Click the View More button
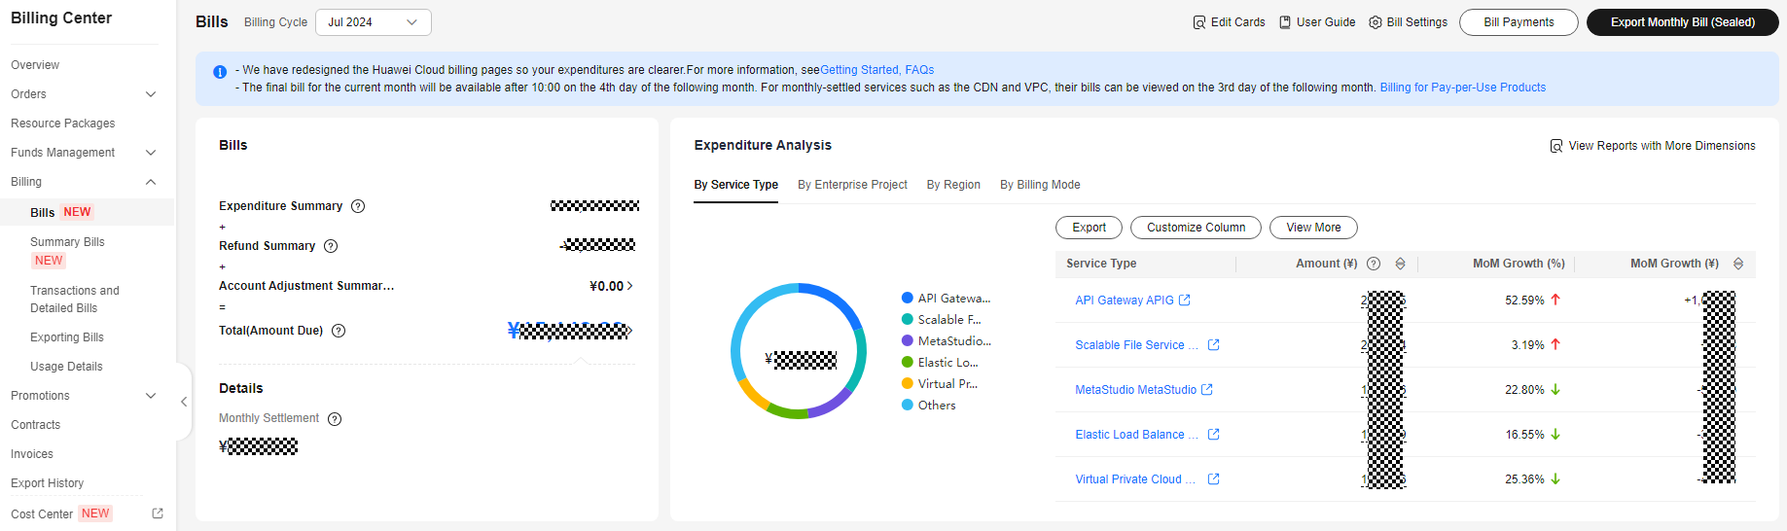Viewport: 1787px width, 531px height. click(x=1313, y=228)
